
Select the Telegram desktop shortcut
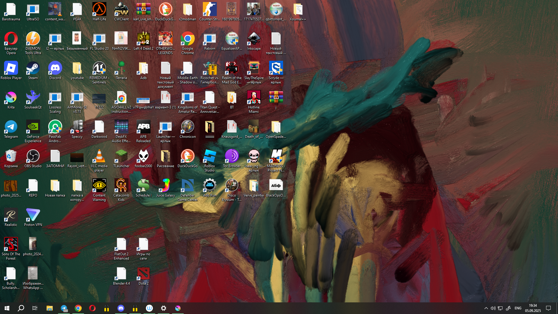(11, 129)
